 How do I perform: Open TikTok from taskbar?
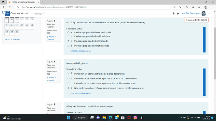tap(141, 118)
